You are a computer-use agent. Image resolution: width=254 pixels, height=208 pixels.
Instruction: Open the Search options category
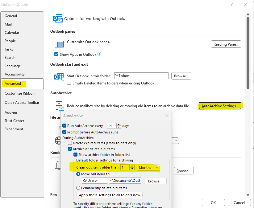pyautogui.click(x=22, y=58)
